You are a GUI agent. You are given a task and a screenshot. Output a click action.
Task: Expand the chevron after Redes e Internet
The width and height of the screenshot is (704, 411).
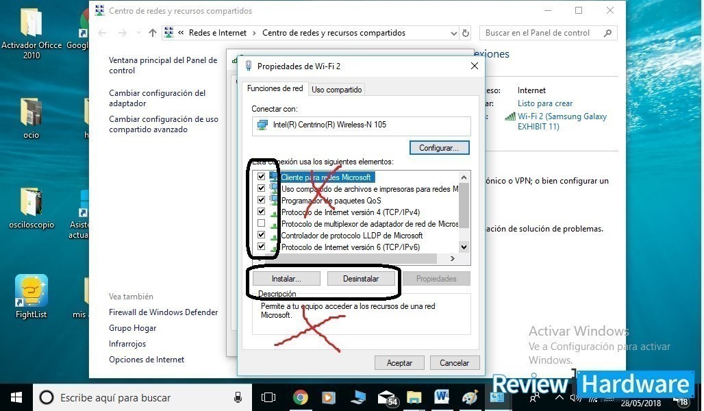[x=254, y=33]
